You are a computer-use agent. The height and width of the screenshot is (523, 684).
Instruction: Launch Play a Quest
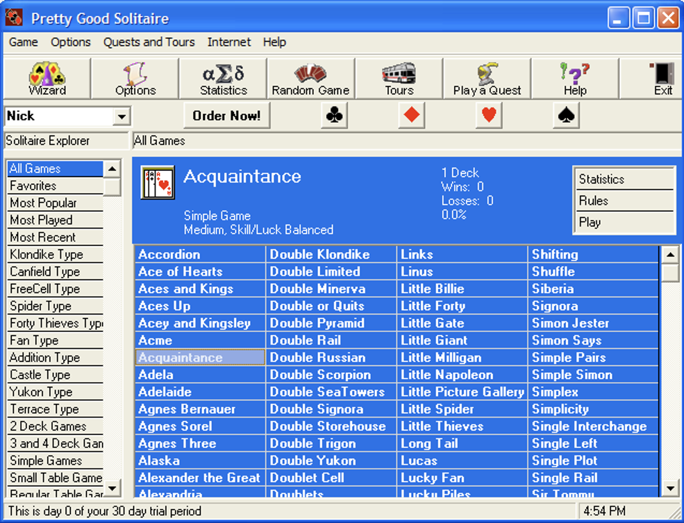487,78
